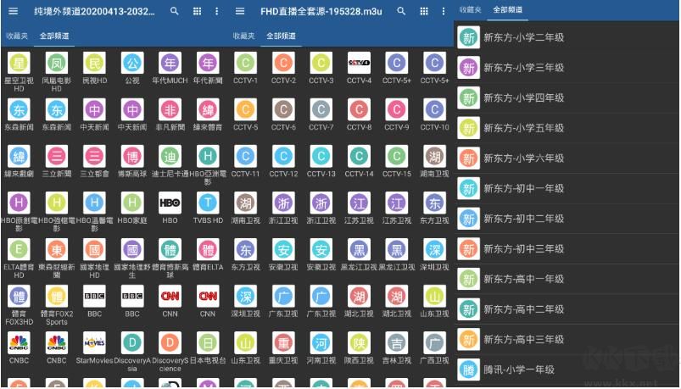681x389 pixels.
Task: Play the HBO家庭 channel
Action: pos(132,208)
